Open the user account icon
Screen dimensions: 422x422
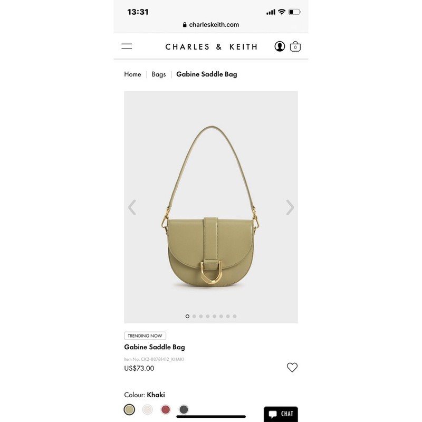tap(280, 46)
